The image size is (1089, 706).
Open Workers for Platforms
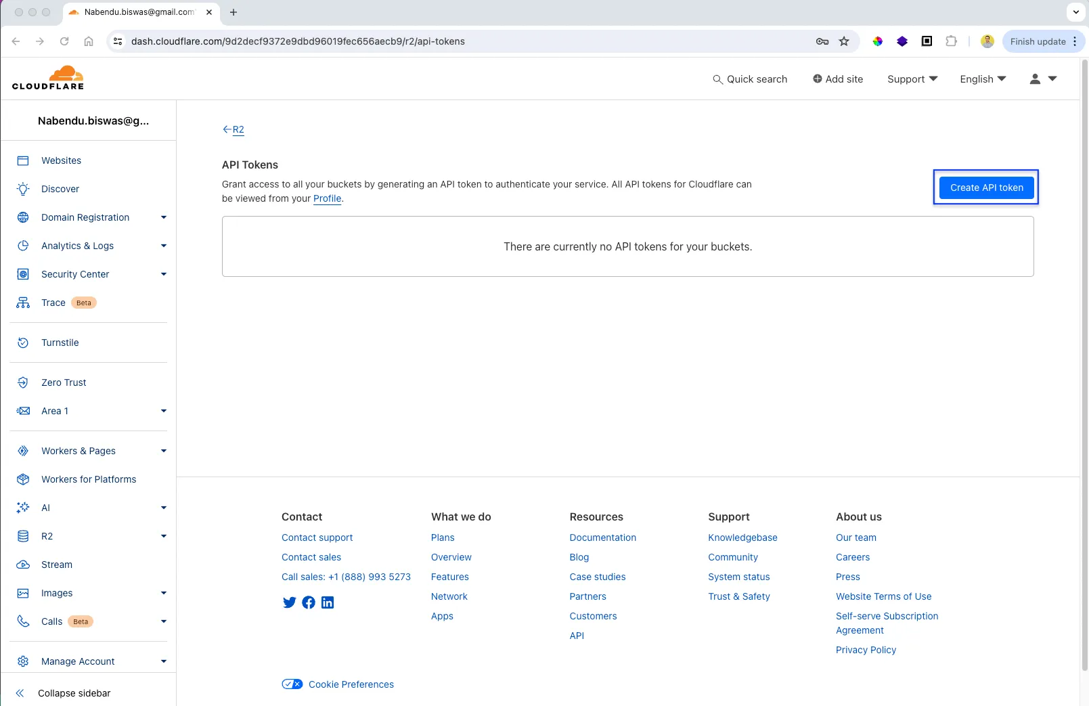89,479
